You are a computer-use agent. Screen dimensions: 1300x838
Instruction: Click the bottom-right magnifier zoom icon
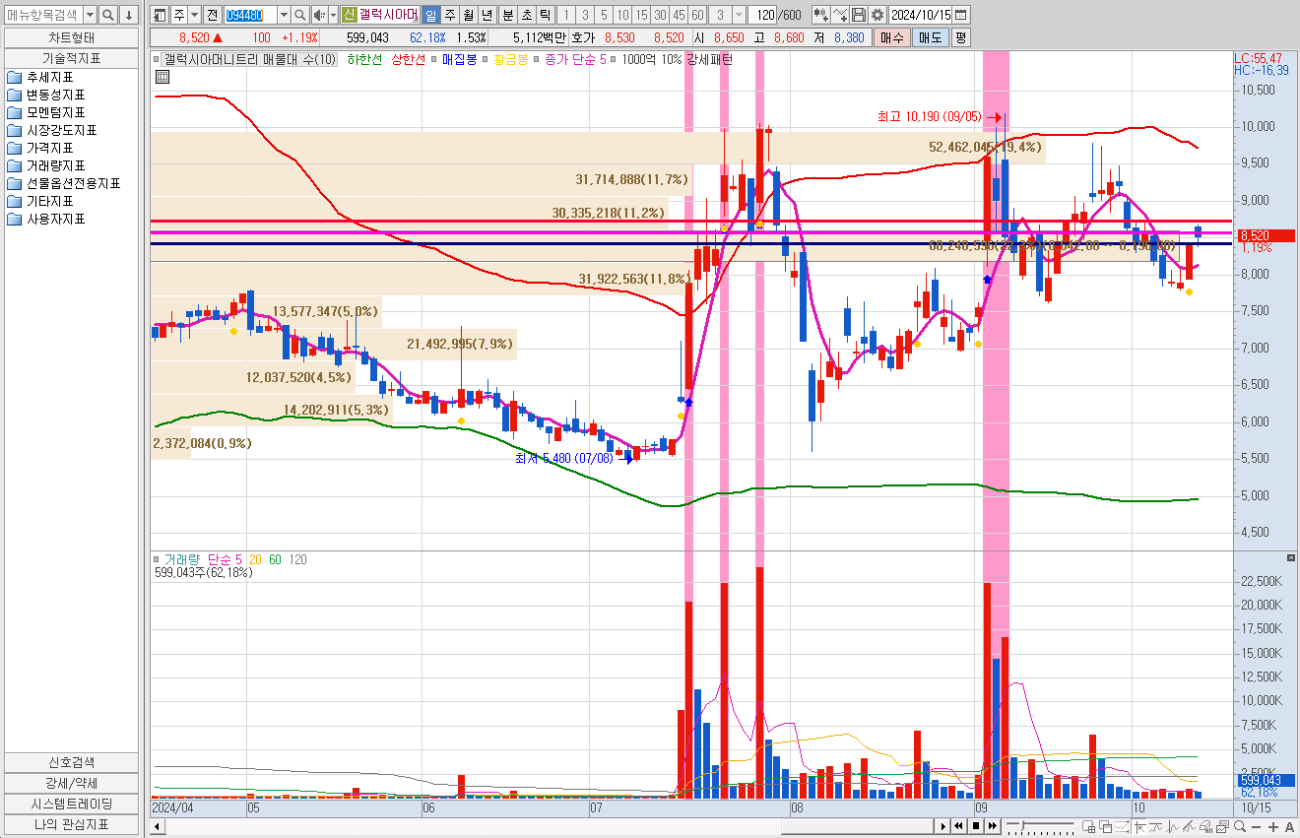pos(1240,827)
